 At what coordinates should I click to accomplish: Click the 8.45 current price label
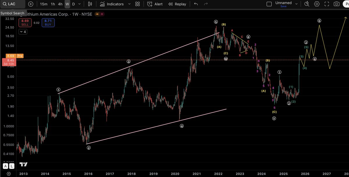(x=9, y=62)
